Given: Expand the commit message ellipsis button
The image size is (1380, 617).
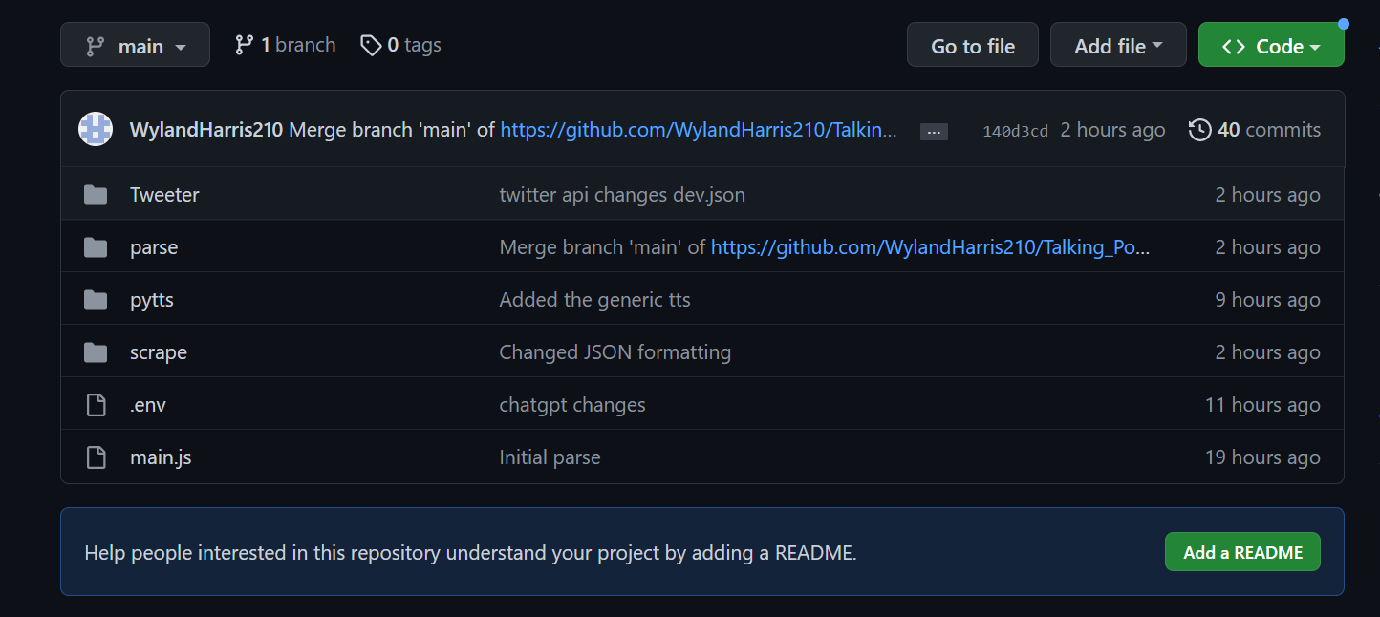Looking at the screenshot, I should [934, 132].
